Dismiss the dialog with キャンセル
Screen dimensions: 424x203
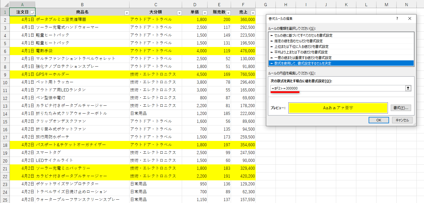(x=402, y=120)
